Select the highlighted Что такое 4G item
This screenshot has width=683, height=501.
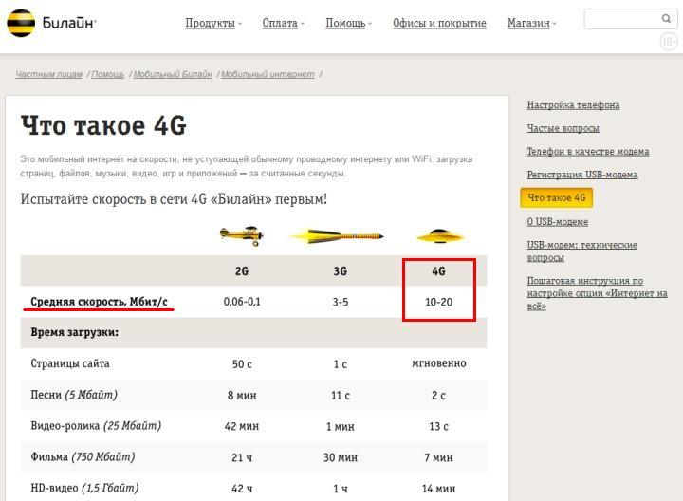[x=556, y=197]
